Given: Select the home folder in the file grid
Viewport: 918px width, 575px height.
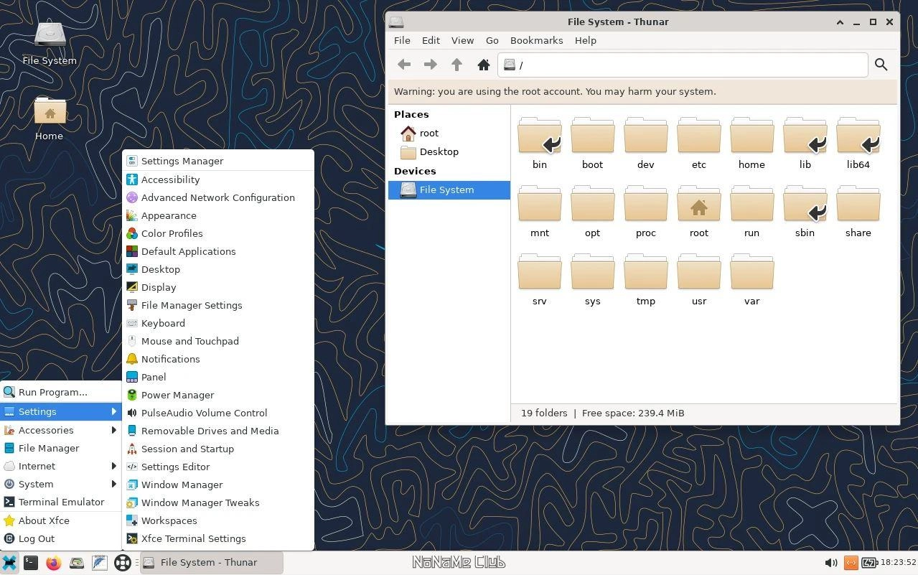Looking at the screenshot, I should tap(752, 144).
